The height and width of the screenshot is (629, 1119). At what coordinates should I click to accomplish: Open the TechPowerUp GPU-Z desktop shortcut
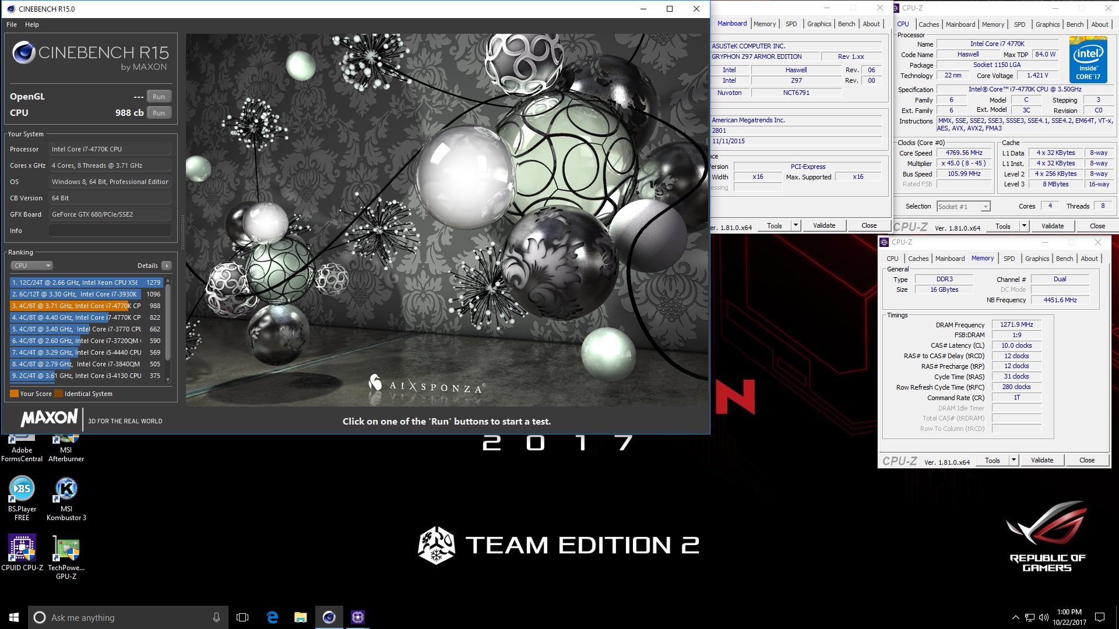66,556
